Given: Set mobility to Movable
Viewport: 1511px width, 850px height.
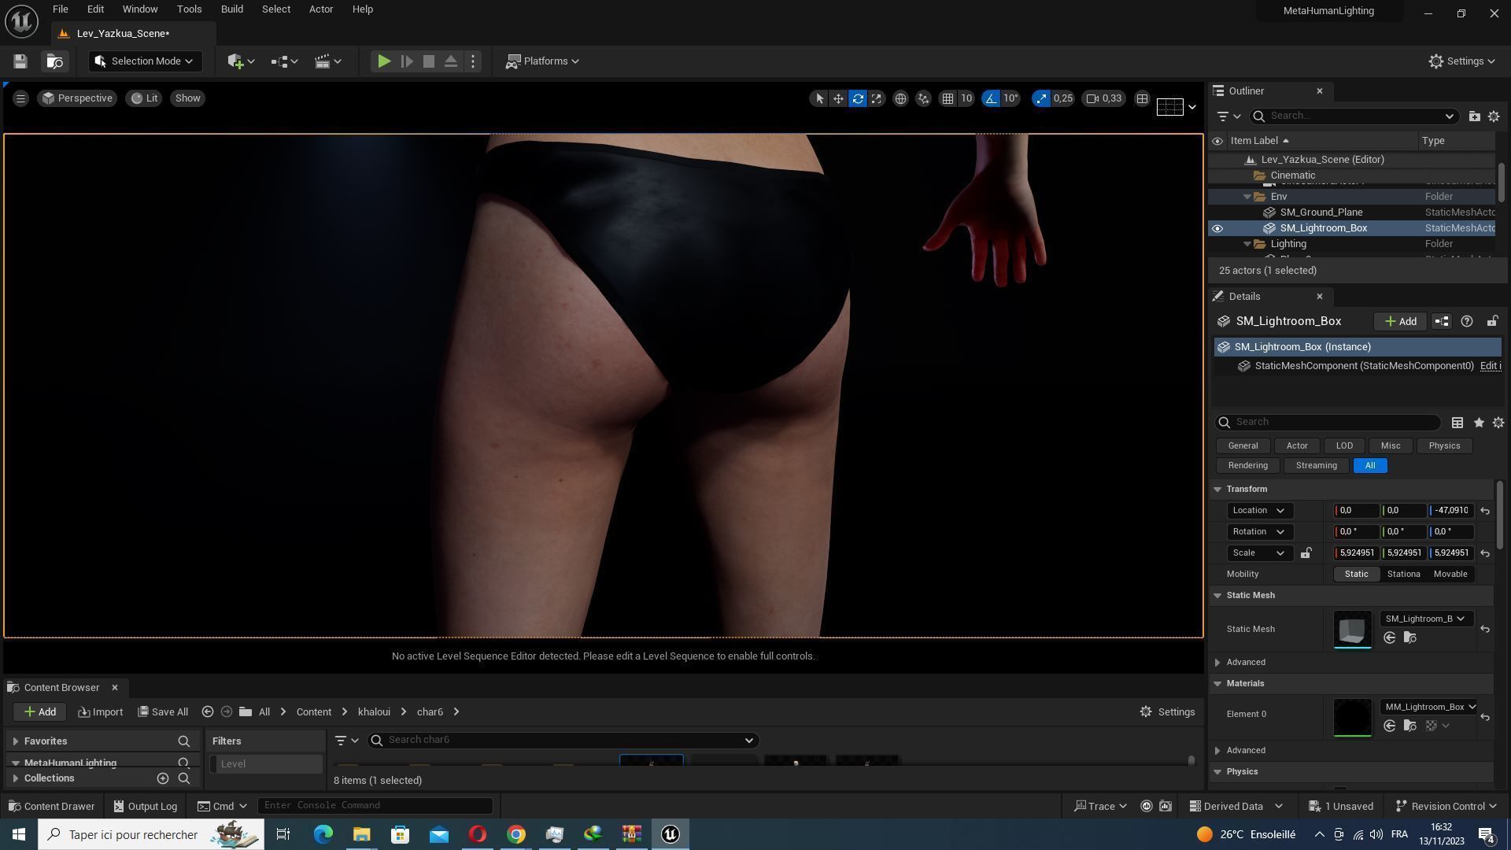Looking at the screenshot, I should [1450, 575].
